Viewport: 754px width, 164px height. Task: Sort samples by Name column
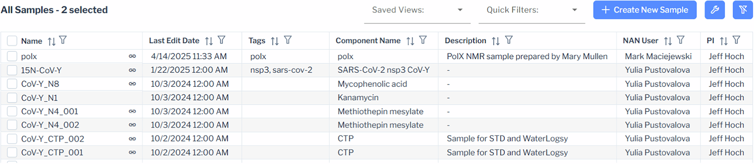(52, 41)
